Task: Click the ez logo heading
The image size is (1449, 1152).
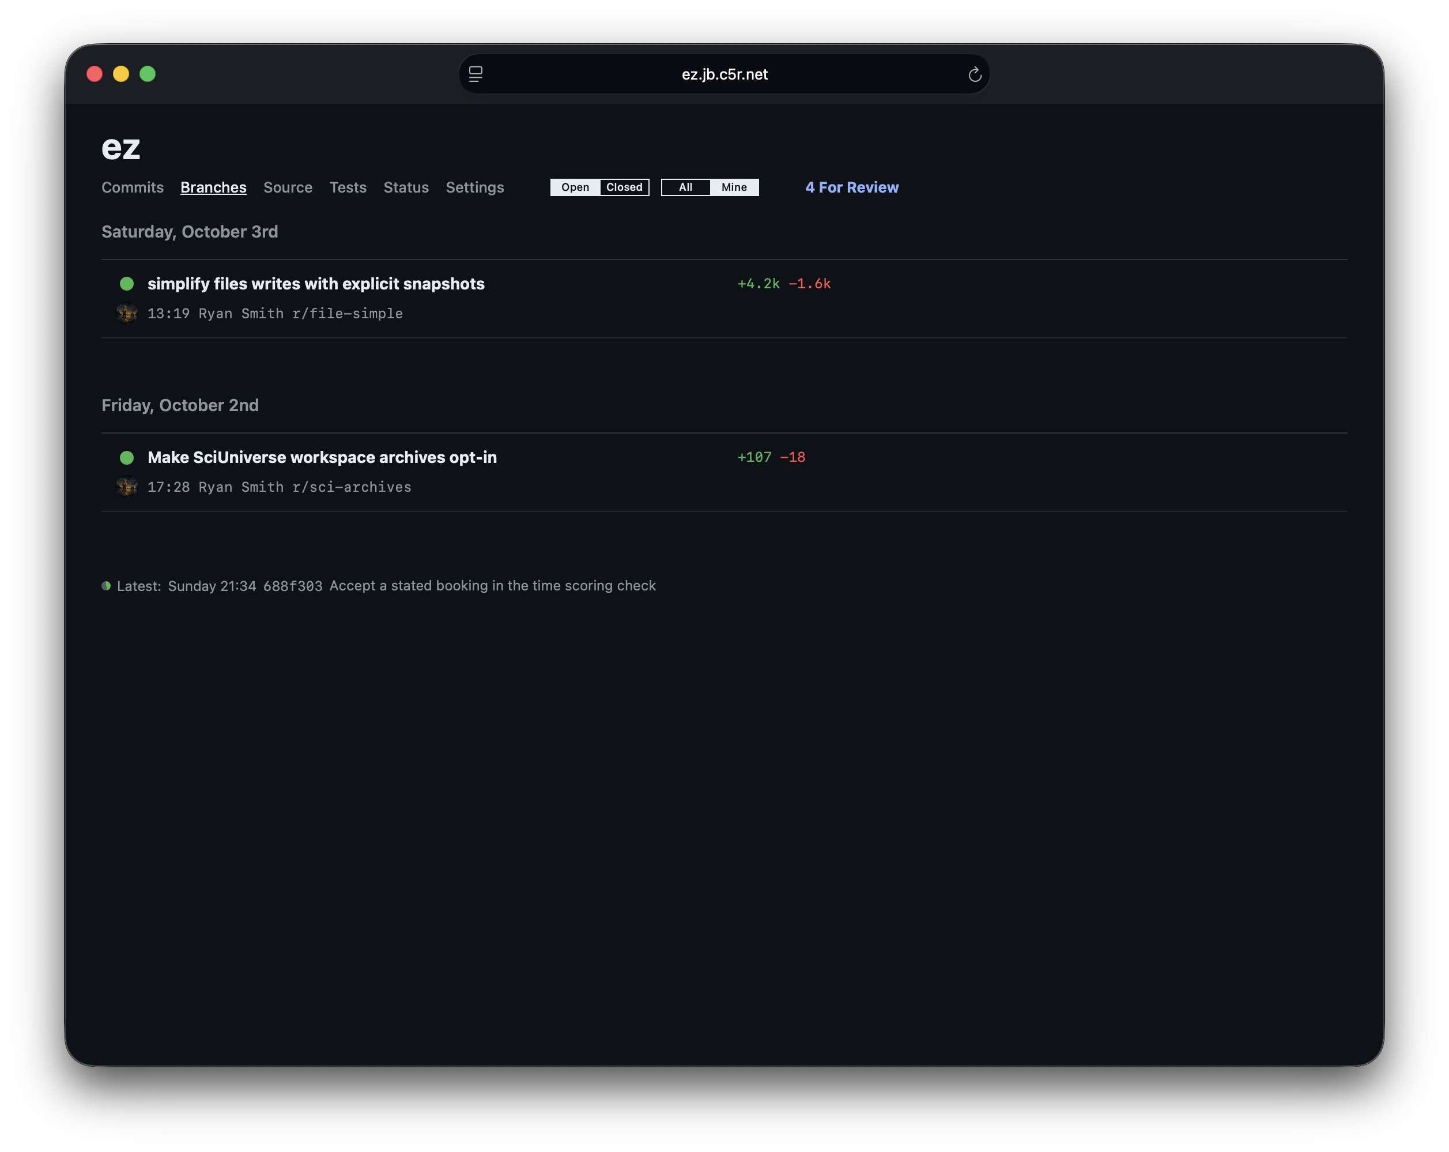Action: [121, 147]
